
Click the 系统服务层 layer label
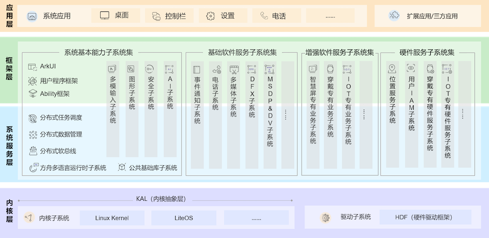click(10, 145)
